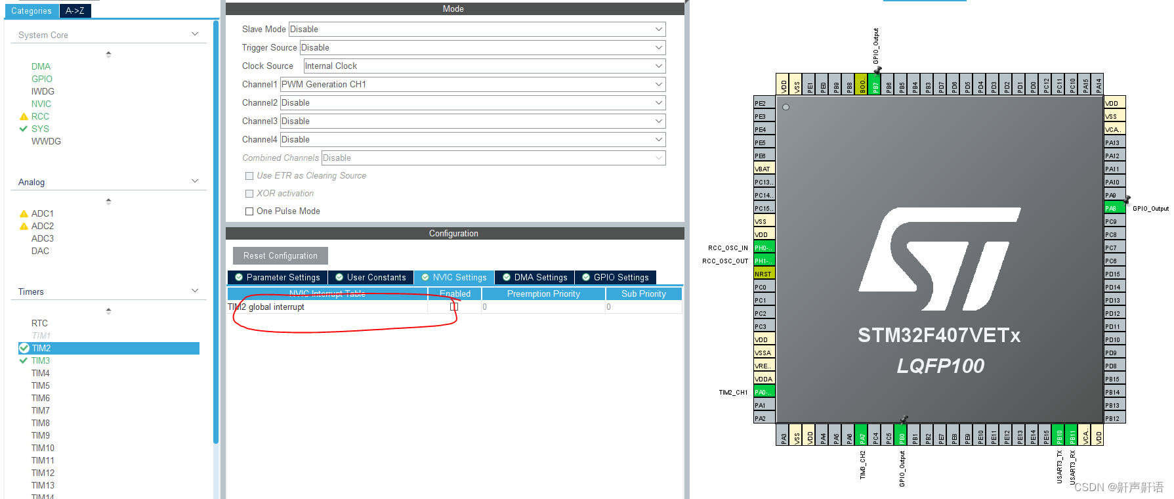Screen dimensions: 1174x499
Task: Select DAC in Analog list
Action: pos(40,251)
